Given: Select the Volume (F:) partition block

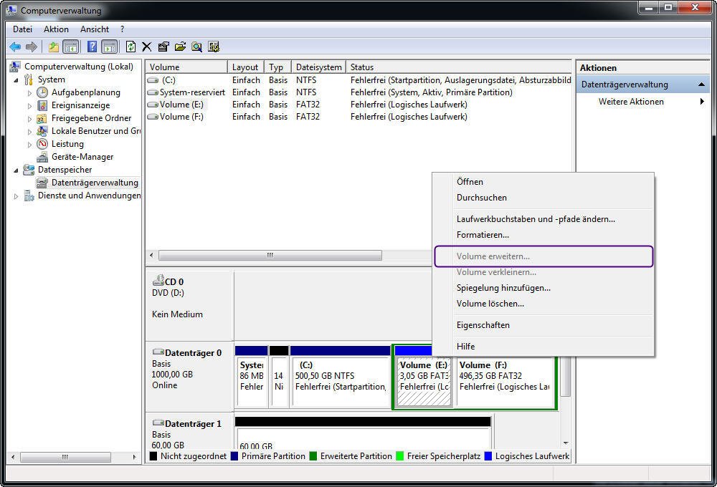Looking at the screenshot, I should (505, 382).
